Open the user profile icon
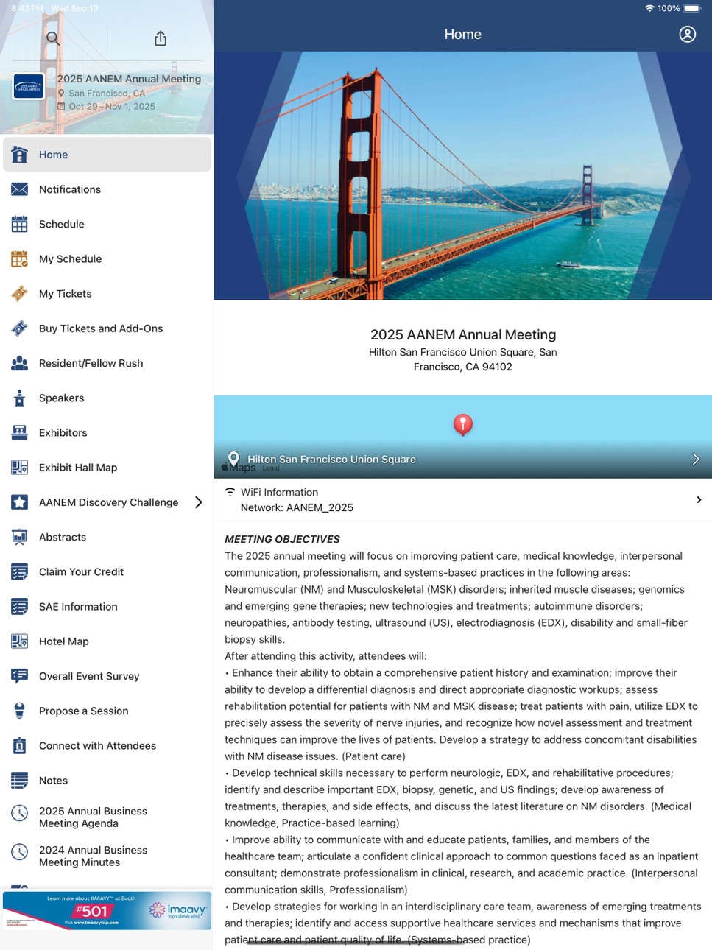 tap(687, 35)
